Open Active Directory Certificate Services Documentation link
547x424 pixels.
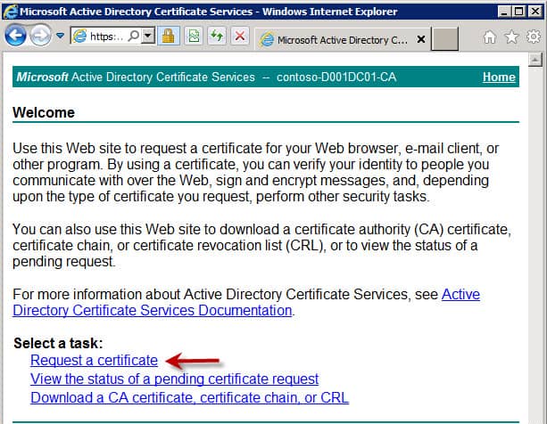[246, 302]
